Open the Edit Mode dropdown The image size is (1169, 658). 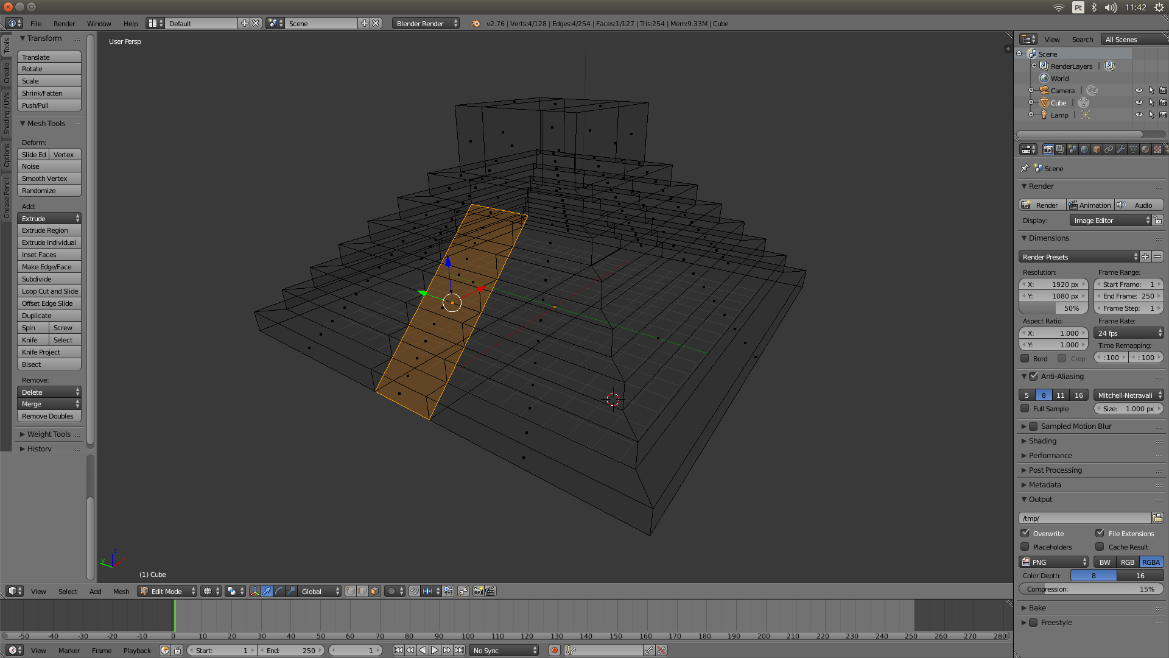point(167,591)
